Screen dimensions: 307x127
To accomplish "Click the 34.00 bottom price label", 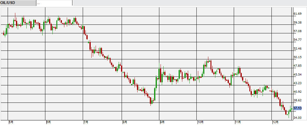I will click(x=298, y=118).
